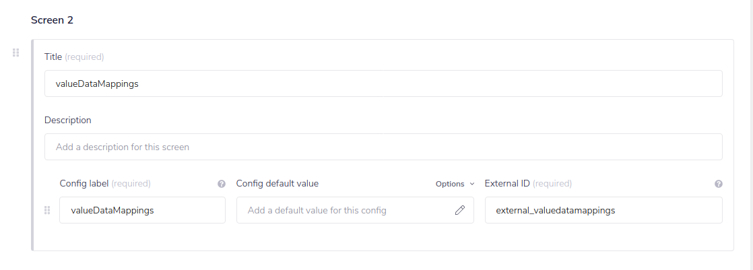Image resolution: width=753 pixels, height=270 pixels.
Task: Click the Screen 2 heading
Action: pyautogui.click(x=52, y=20)
